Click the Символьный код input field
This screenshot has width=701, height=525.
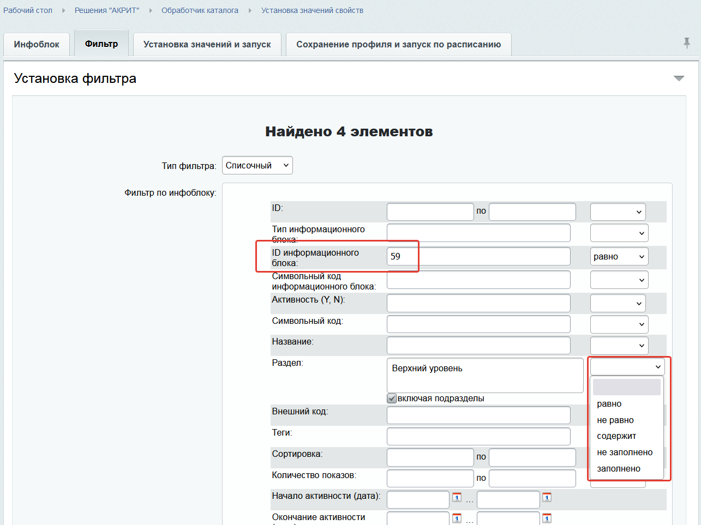[478, 324]
